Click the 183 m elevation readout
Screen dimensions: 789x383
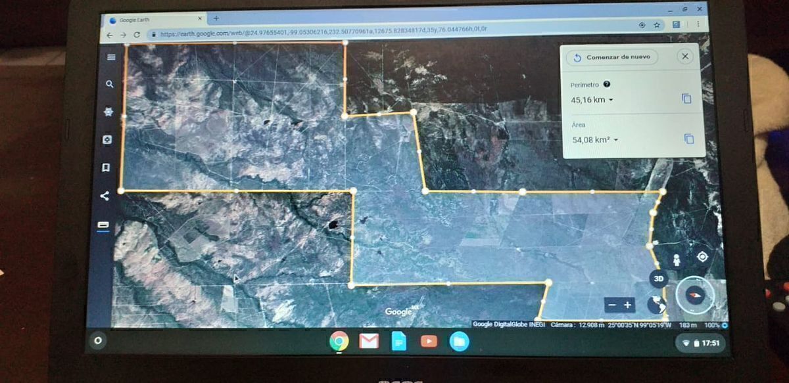(x=688, y=325)
